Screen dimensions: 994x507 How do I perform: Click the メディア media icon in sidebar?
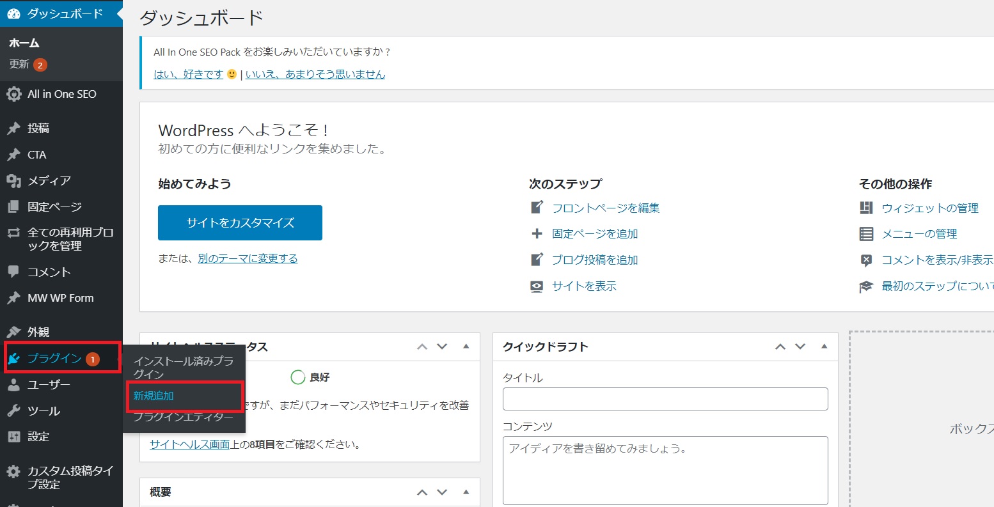click(x=13, y=181)
